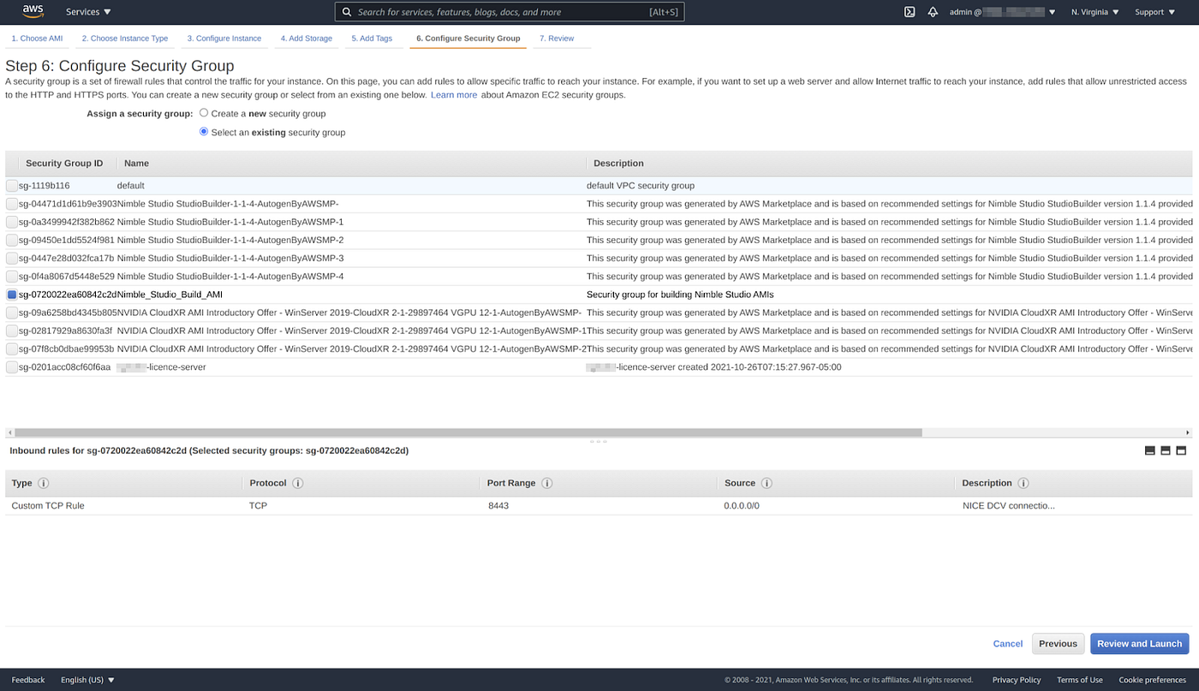Image resolution: width=1199 pixels, height=691 pixels.
Task: Show info for the Type column
Action: point(43,483)
